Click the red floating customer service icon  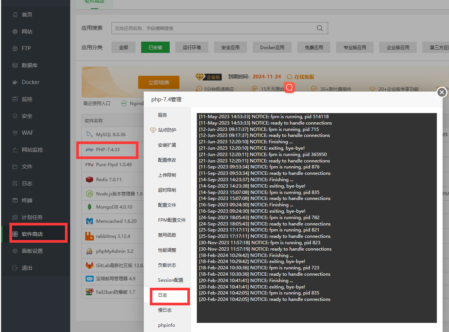(289, 87)
